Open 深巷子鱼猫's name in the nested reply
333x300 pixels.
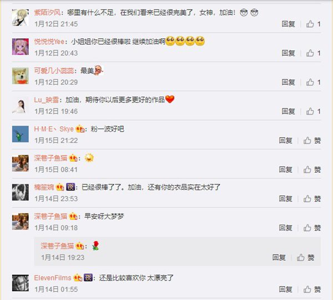point(57,246)
